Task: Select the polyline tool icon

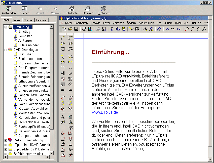Action: pos(70,38)
